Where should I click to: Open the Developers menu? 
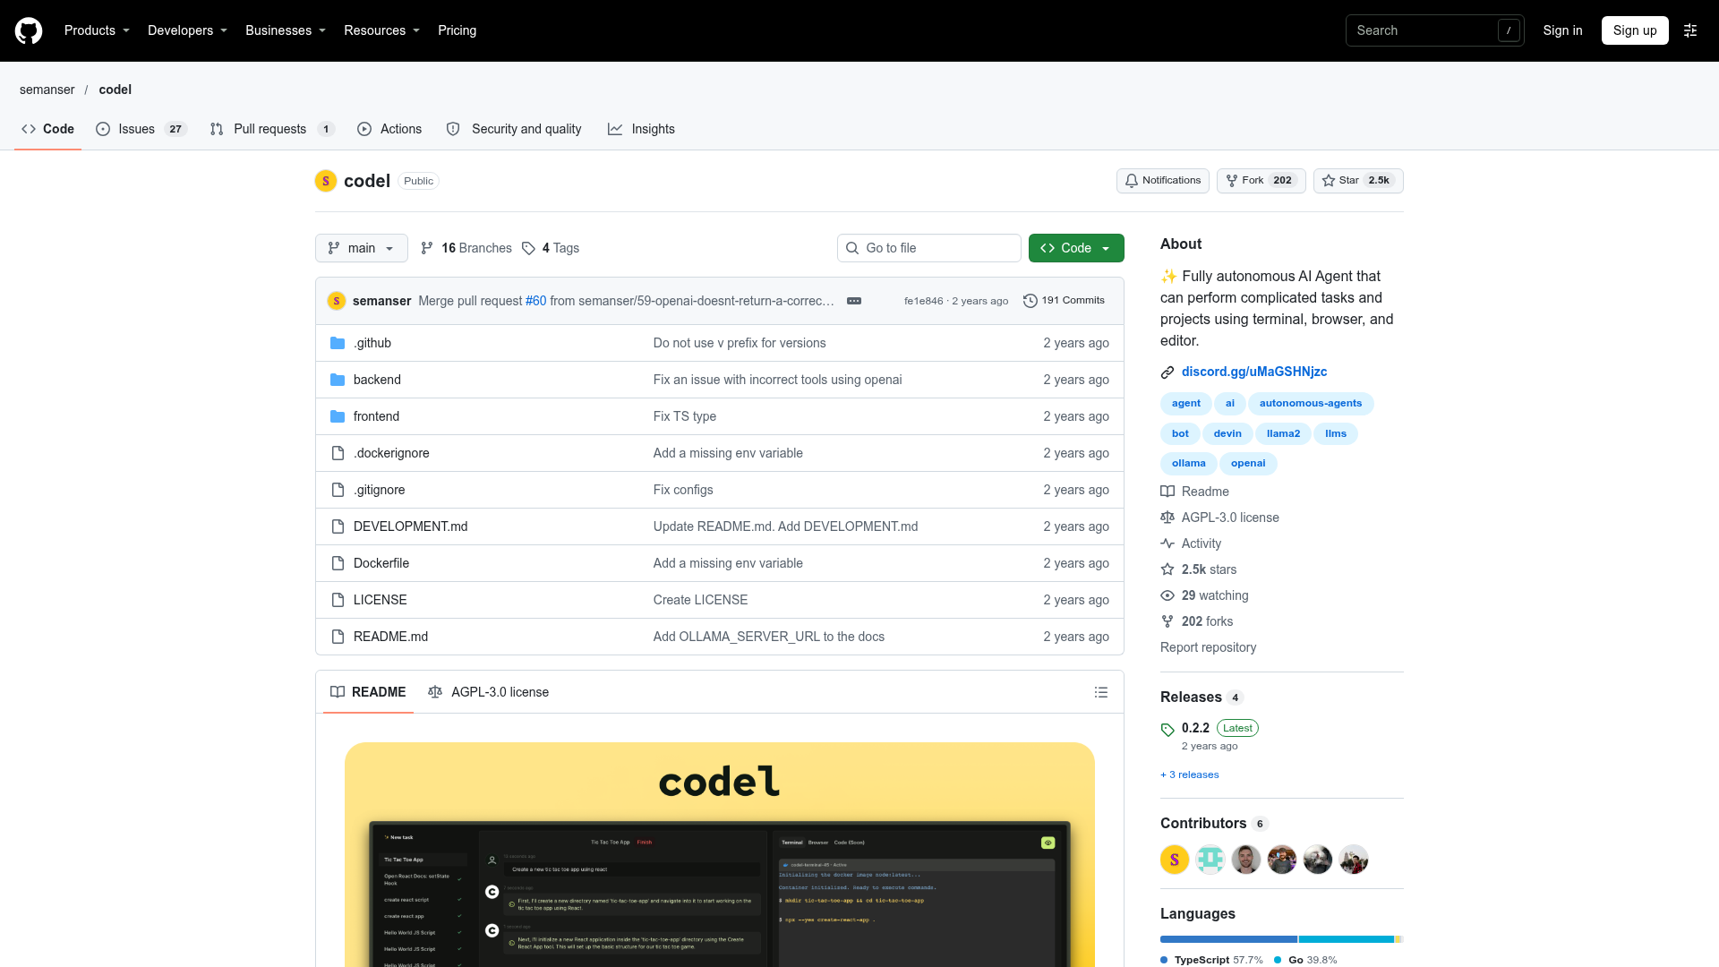[x=187, y=30]
